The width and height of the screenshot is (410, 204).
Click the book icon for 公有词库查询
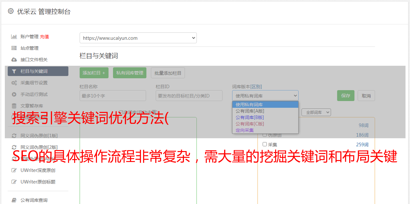14,200
